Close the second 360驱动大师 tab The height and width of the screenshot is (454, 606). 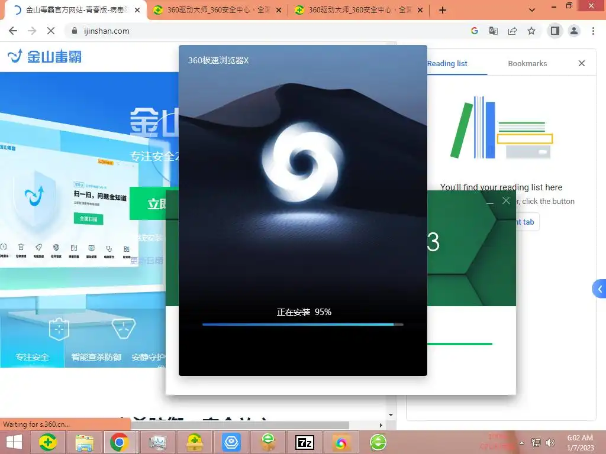pos(279,10)
